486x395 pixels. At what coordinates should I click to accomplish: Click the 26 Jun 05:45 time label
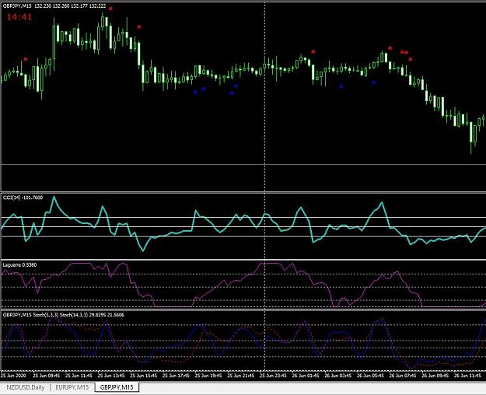point(370,376)
